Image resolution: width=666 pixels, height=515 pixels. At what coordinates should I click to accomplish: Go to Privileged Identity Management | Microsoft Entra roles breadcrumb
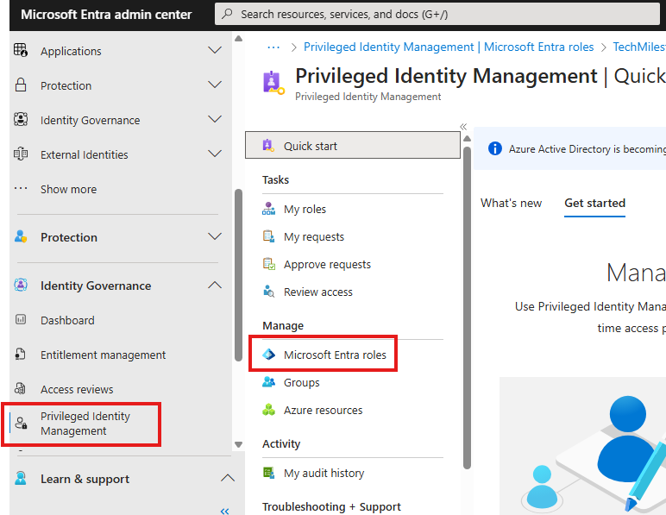click(448, 47)
